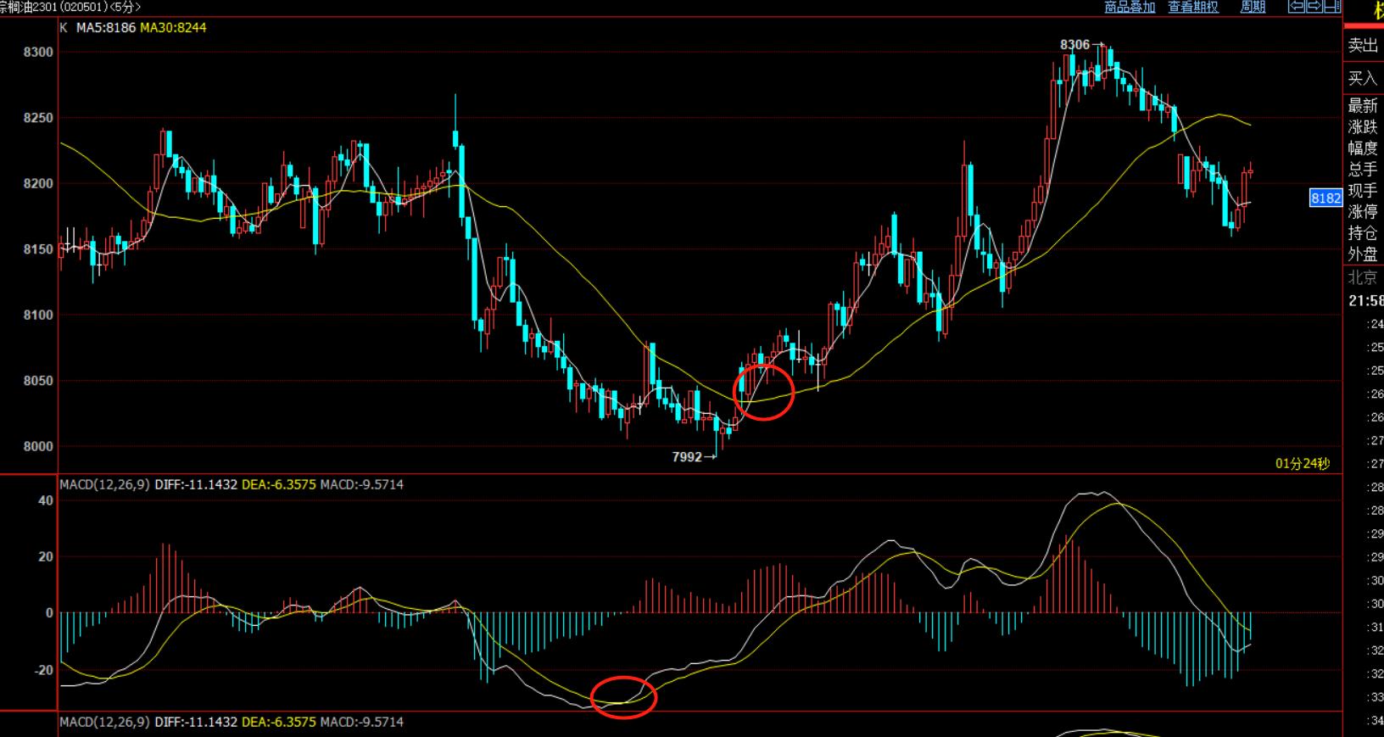Screen dimensions: 1384x737
Task: Click the 涨停 label in the quote panel
Action: 1364,212
